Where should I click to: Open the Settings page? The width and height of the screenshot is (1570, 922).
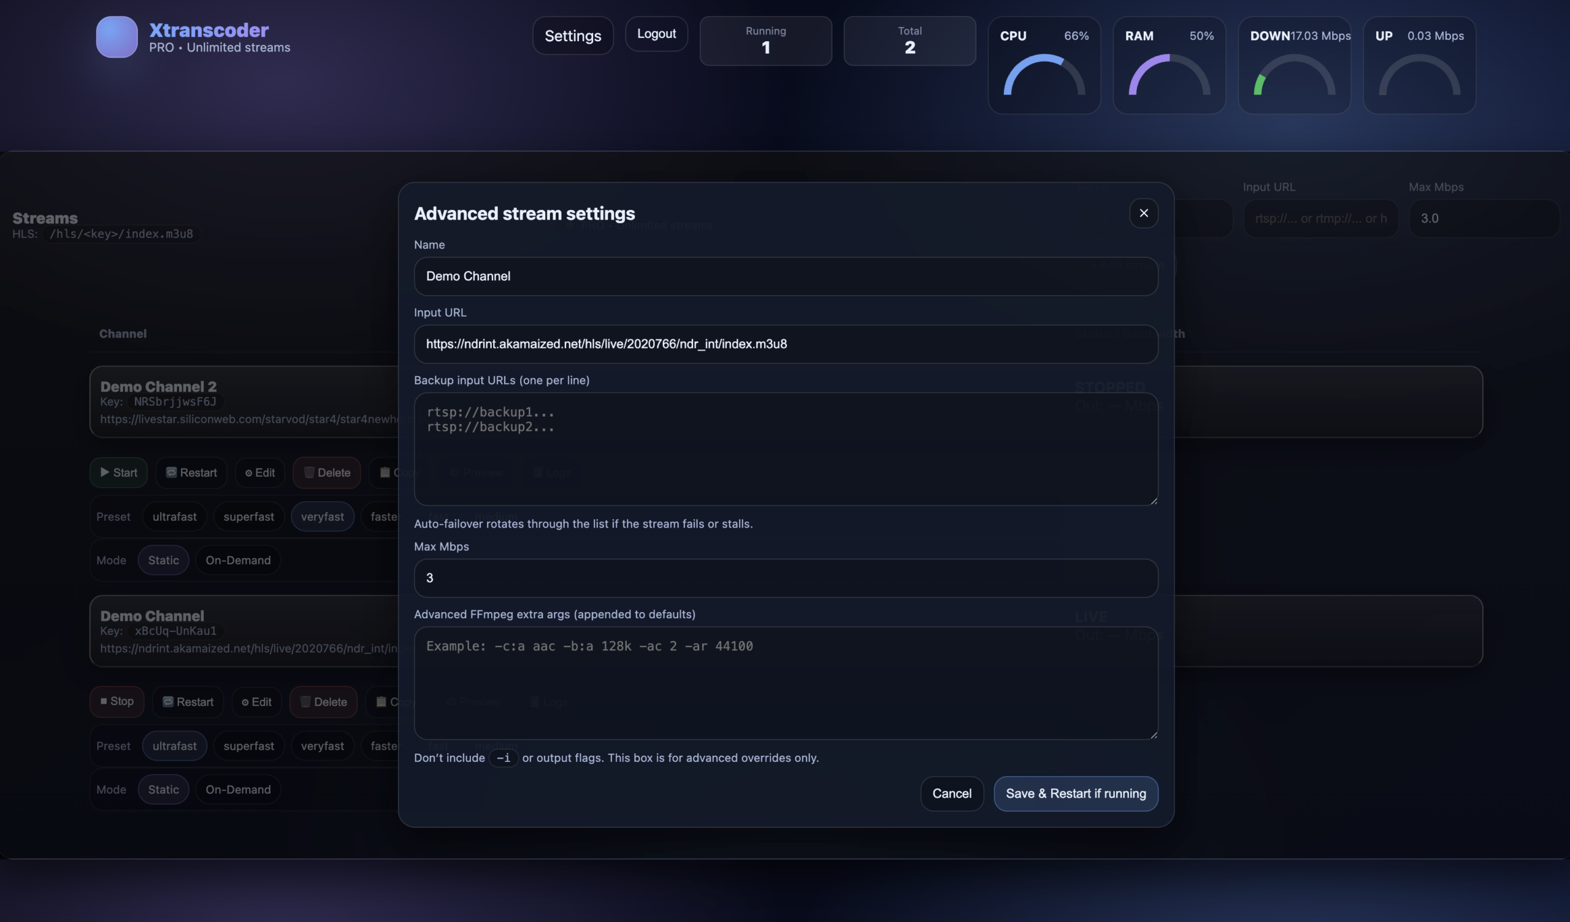pos(573,36)
